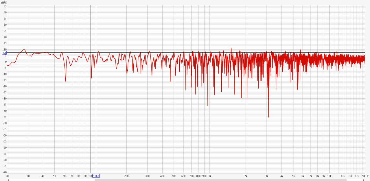The width and height of the screenshot is (370, 181).
Task: Click the 45 level axis label
Action: pyautogui.click(x=5, y=6)
